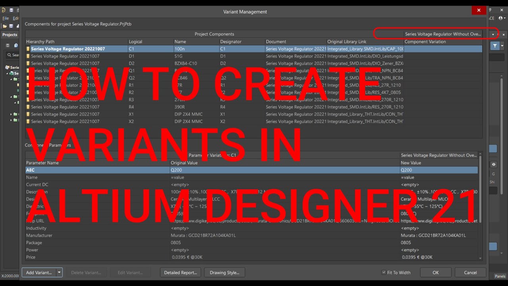Click the save disk icon below File menu
Viewport: 508px width, 286px height.
(x=11, y=26)
